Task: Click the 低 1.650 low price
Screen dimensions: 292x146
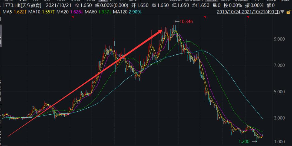Action: click(x=180, y=5)
